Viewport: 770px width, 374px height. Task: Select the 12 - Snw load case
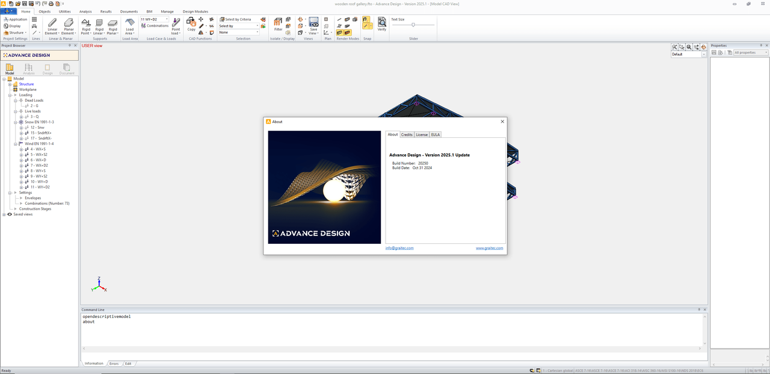point(37,128)
